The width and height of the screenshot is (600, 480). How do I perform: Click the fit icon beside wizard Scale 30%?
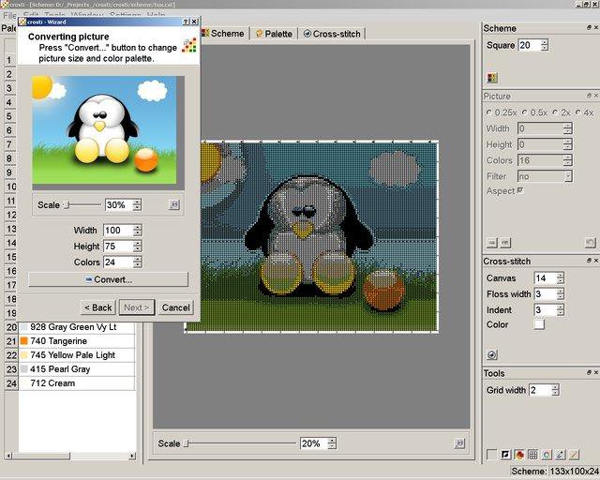tap(174, 204)
